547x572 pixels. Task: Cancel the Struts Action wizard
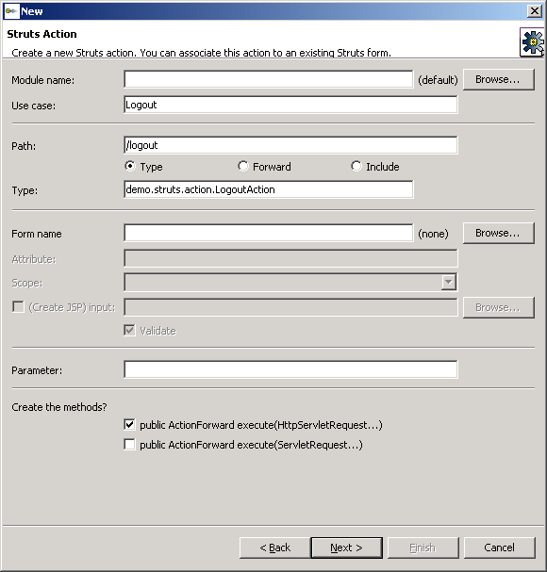tap(499, 547)
